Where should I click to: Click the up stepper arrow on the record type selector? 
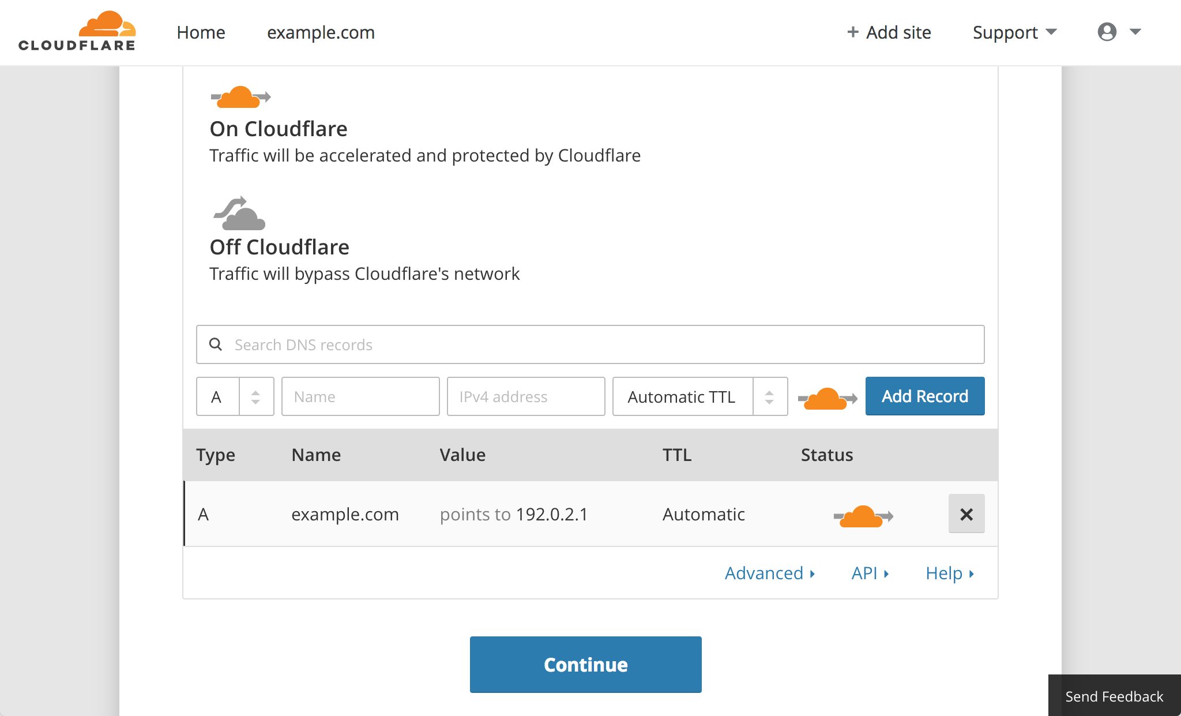pos(255,392)
